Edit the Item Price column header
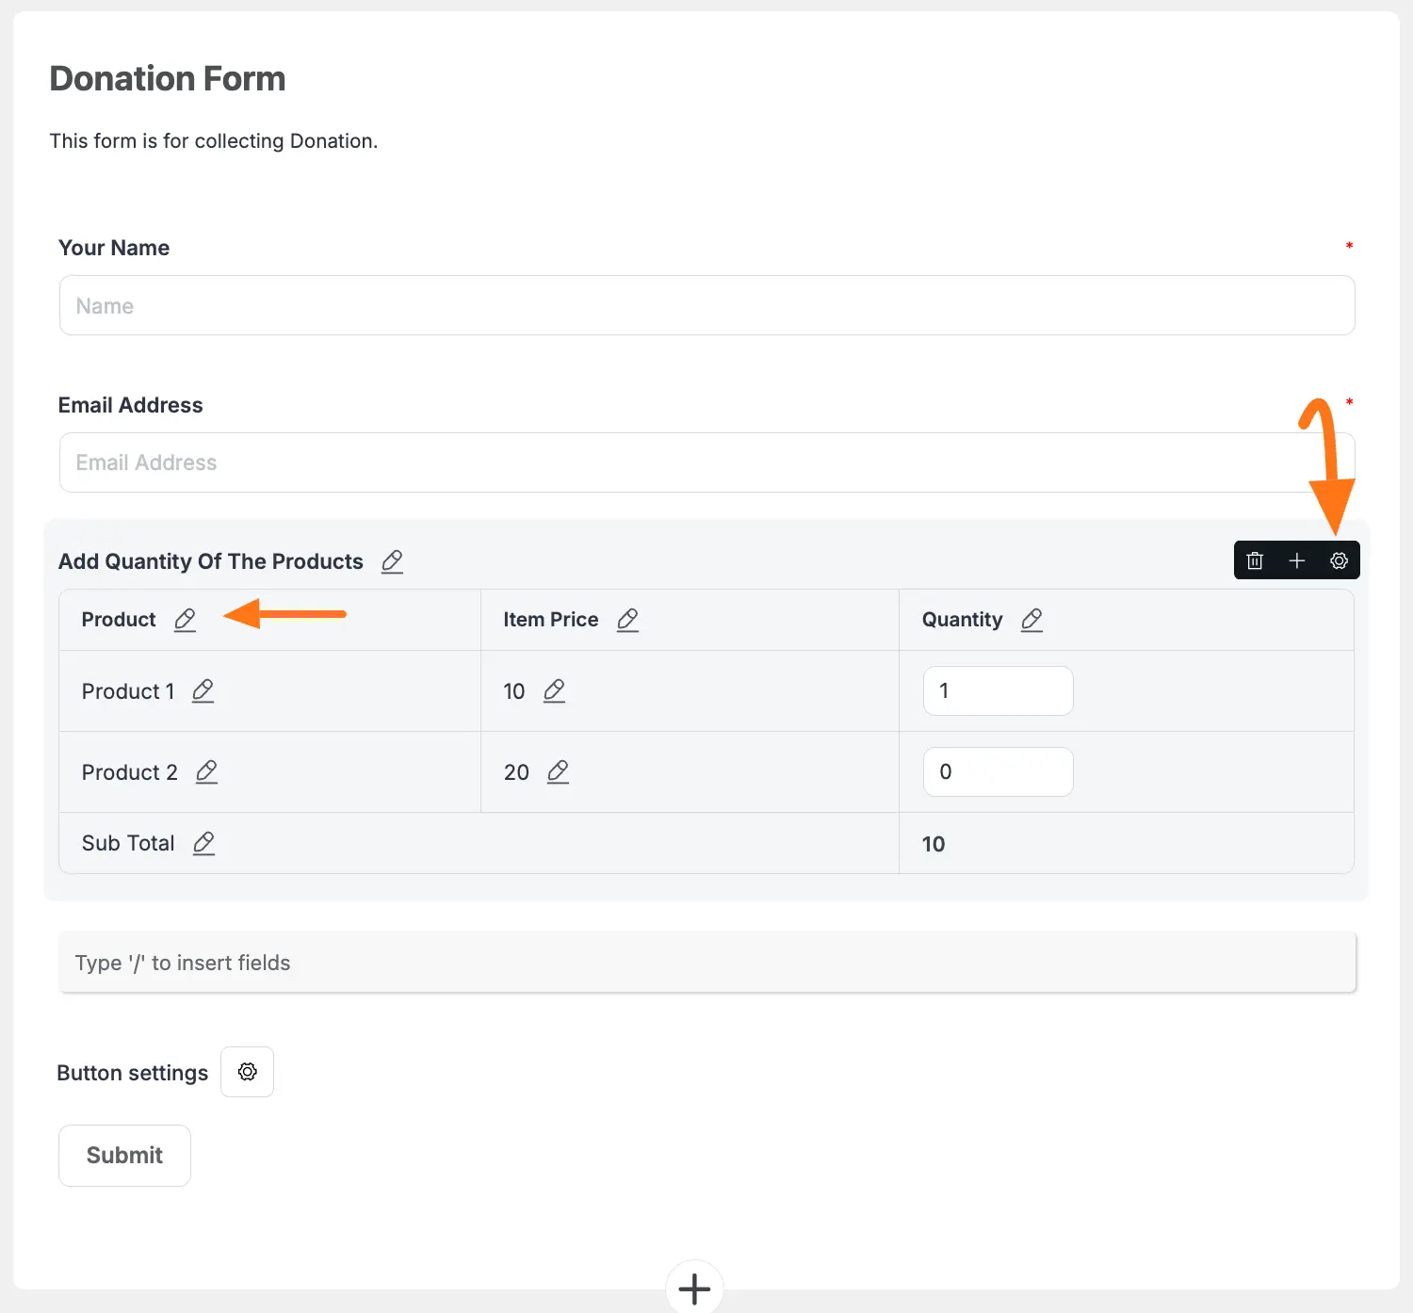This screenshot has width=1413, height=1313. point(627,620)
